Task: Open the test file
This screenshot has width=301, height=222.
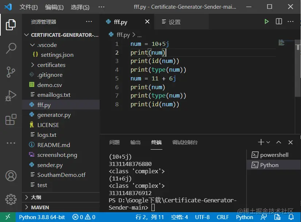Action: pos(61,185)
